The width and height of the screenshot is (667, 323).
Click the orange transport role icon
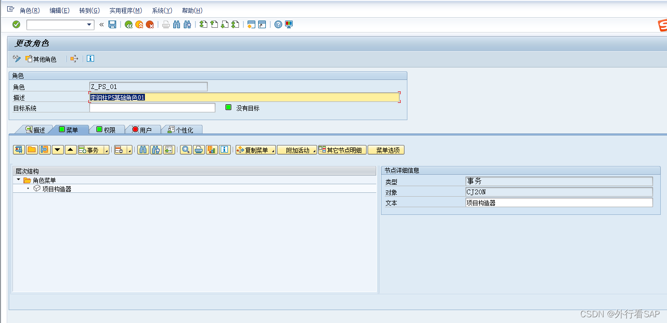(74, 59)
